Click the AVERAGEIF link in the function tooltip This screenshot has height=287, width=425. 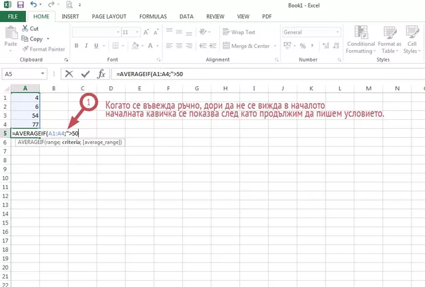coord(31,142)
